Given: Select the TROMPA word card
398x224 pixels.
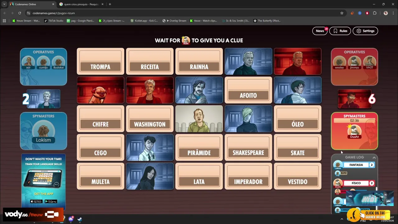Looking at the screenshot, I should (x=100, y=61).
